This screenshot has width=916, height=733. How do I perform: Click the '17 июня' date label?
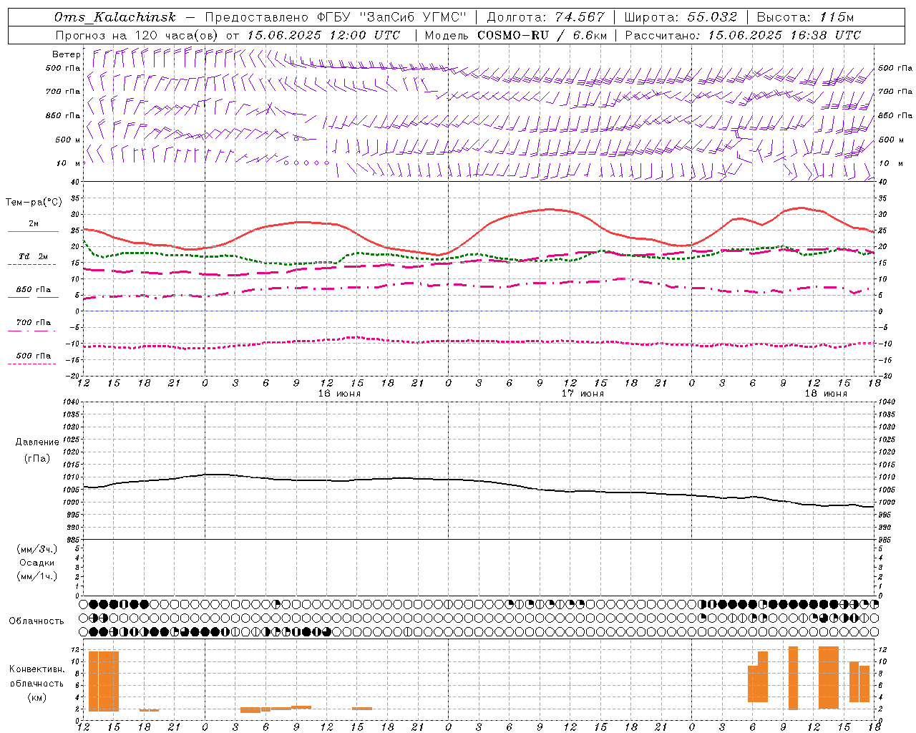pos(583,394)
